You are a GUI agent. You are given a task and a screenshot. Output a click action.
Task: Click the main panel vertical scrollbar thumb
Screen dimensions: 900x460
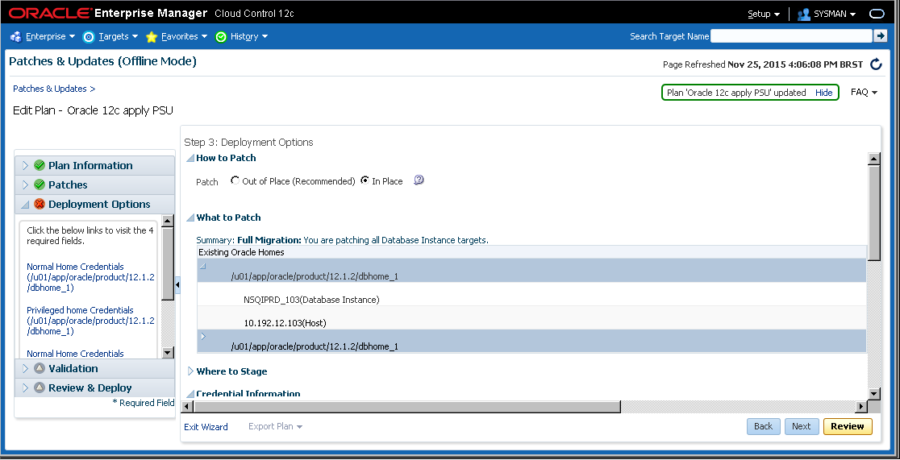[874, 213]
